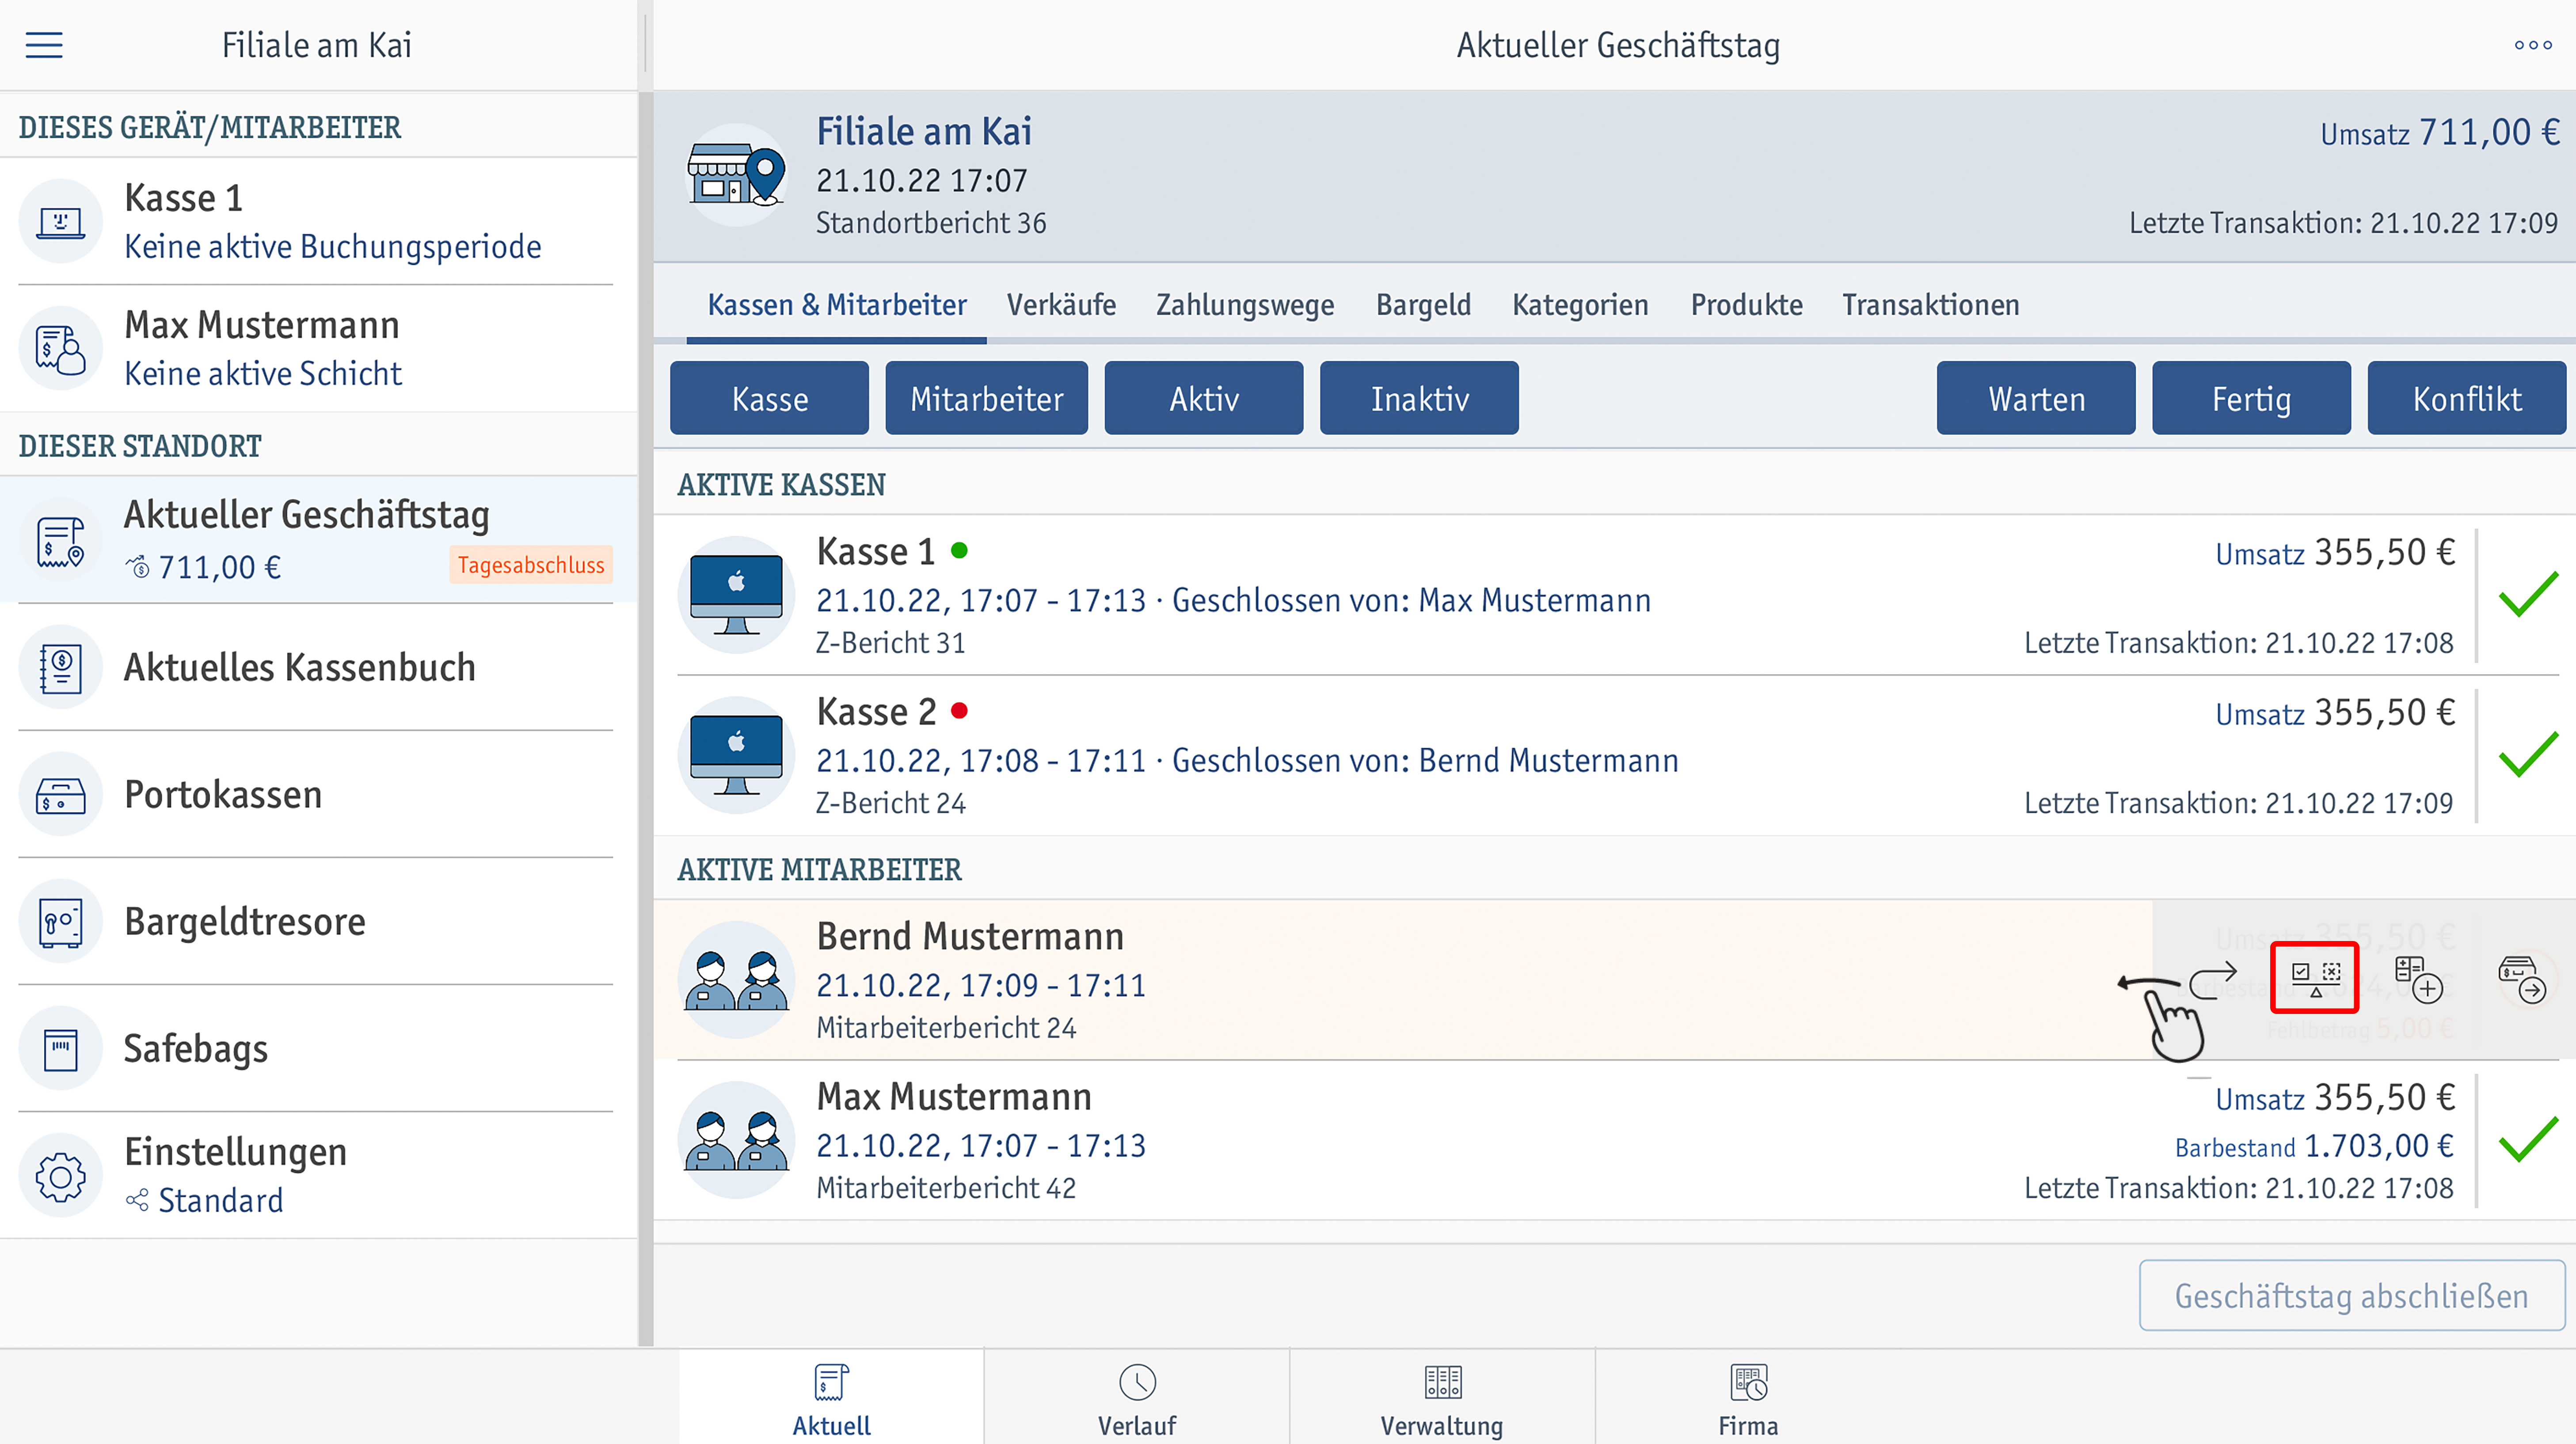Click the green checkmark in Max Mustermann's row

2528,1139
